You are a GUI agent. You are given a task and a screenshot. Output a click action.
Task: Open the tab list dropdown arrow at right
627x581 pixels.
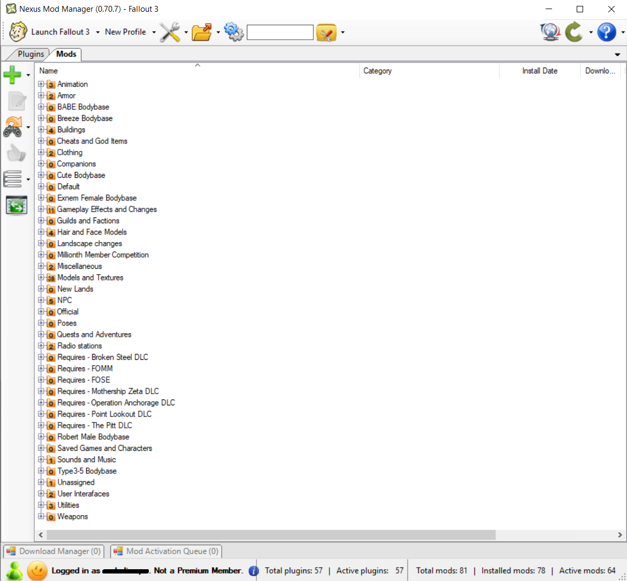point(617,55)
